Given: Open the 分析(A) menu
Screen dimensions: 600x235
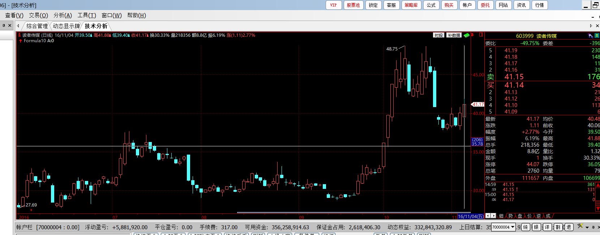Looking at the screenshot, I should coord(63,15).
